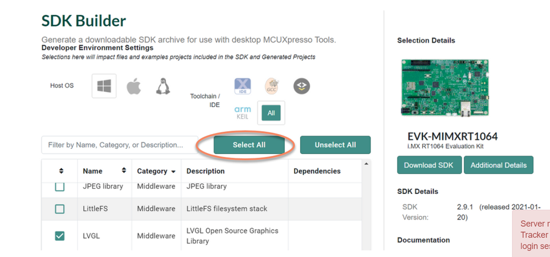Check the JPEG library checkbox
Viewport: 550px width, 257px height.
click(59, 187)
